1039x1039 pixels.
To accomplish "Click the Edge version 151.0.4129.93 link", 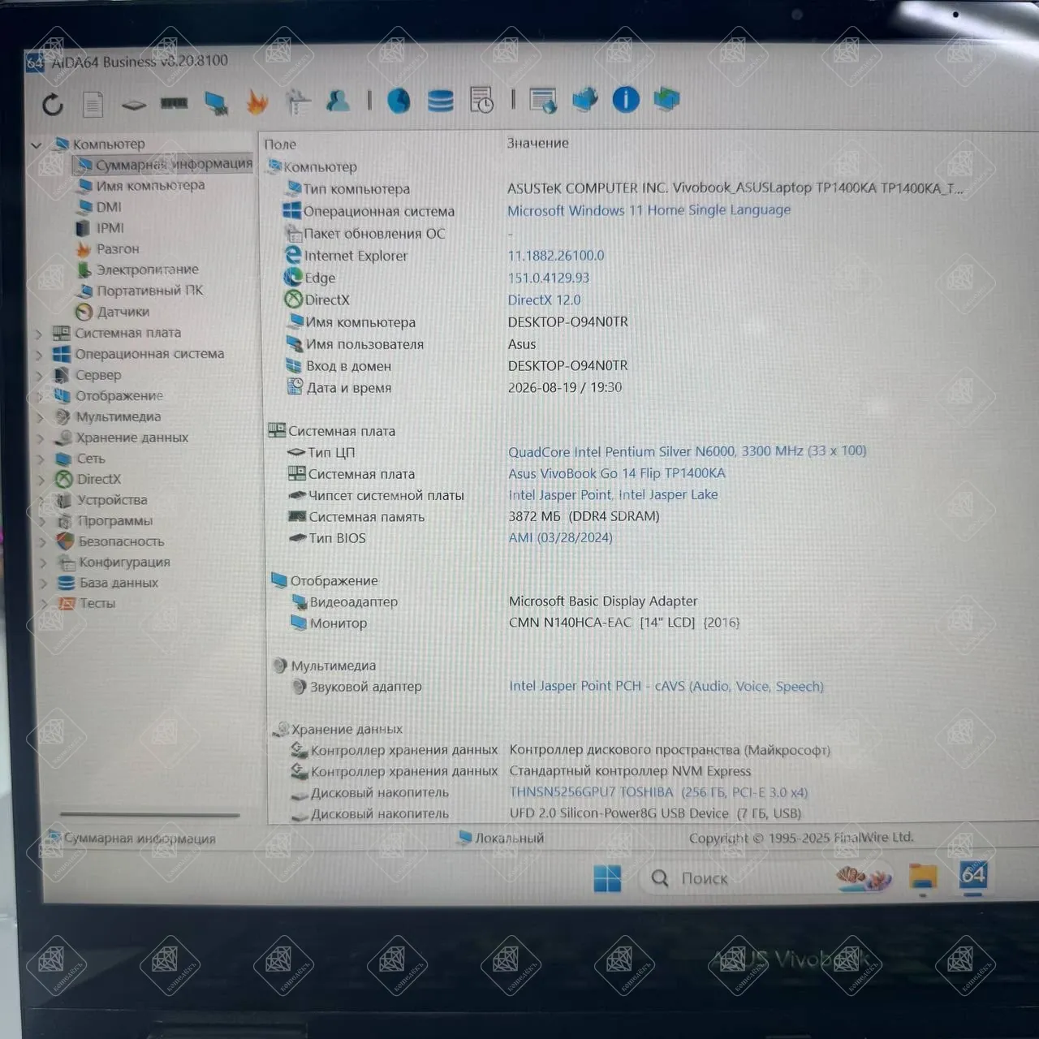I will point(549,278).
